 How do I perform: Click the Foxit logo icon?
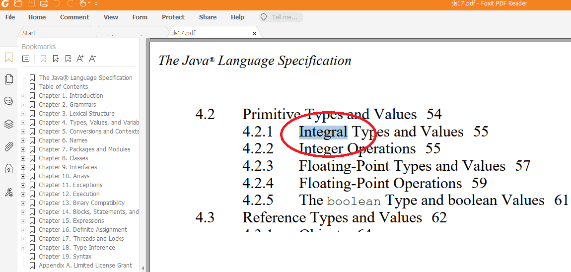[x=5, y=3]
